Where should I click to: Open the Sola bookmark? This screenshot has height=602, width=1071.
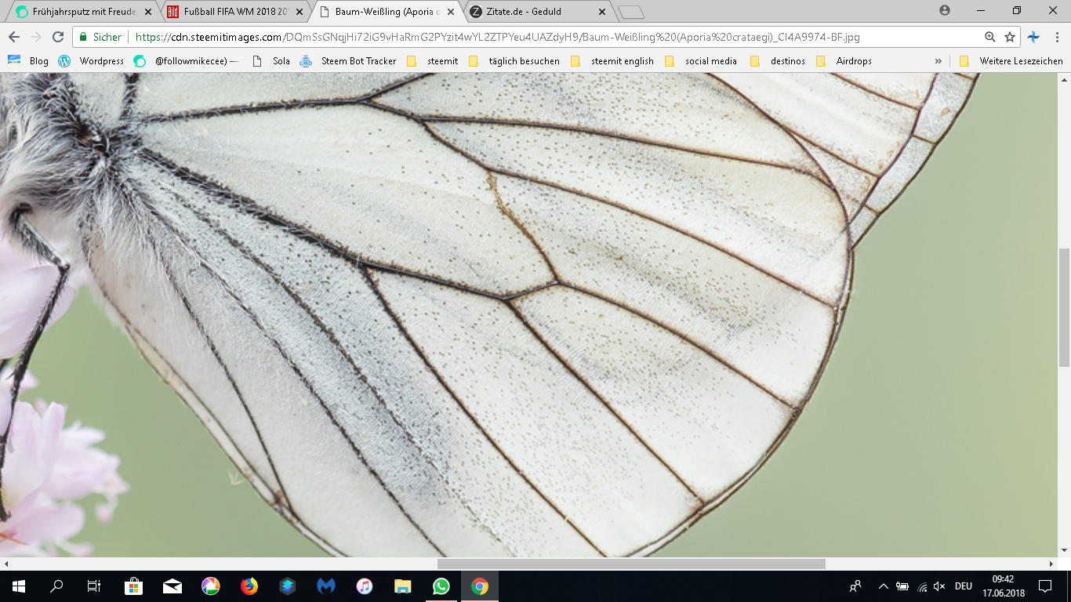point(270,60)
